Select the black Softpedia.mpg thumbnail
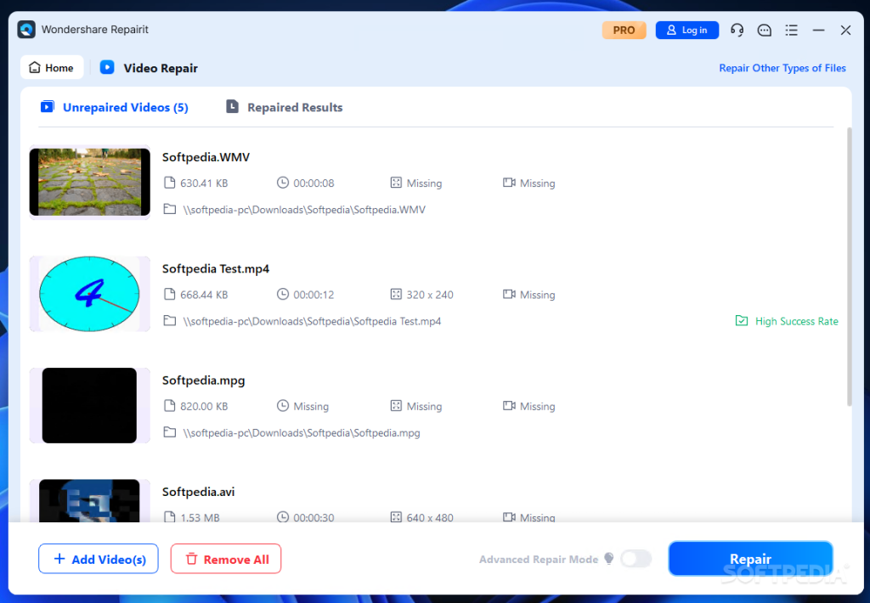 90,405
